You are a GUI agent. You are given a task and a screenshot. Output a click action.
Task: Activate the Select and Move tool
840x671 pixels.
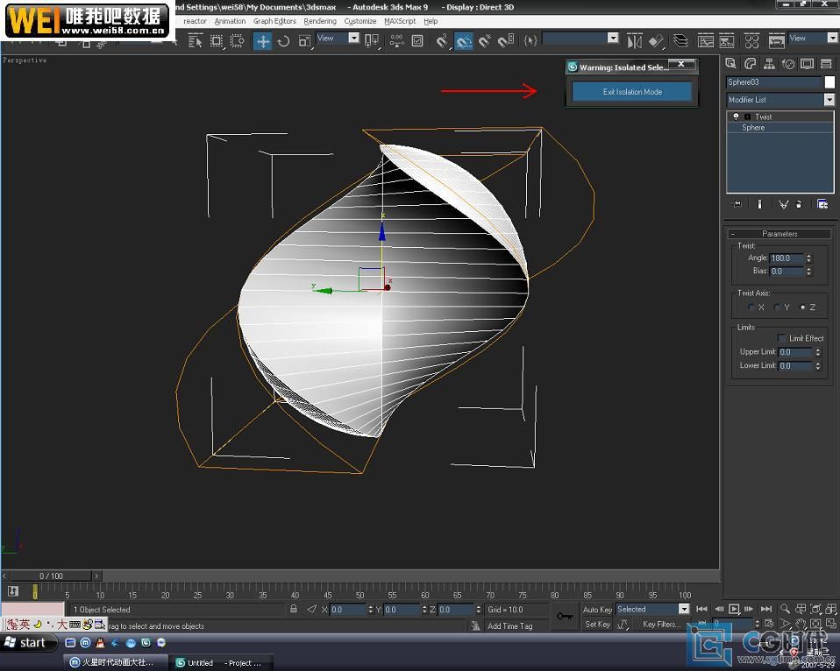[x=262, y=40]
